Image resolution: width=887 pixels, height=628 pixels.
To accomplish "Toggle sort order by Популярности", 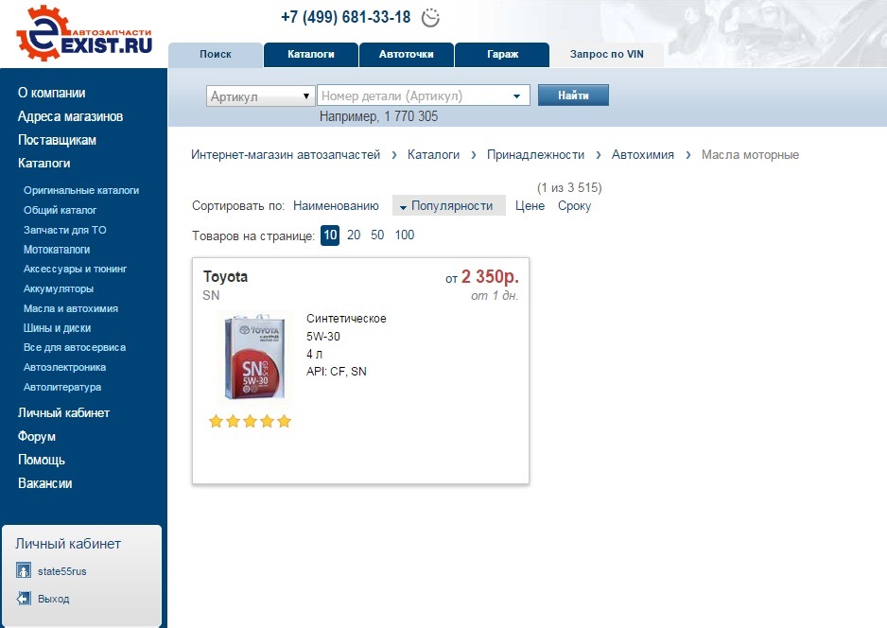I will (x=448, y=206).
